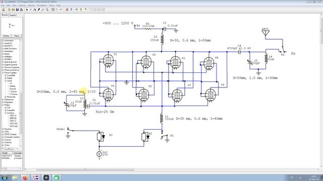The width and height of the screenshot is (323, 181).
Task: Select I Source in the parts tree
Action: [13, 92]
